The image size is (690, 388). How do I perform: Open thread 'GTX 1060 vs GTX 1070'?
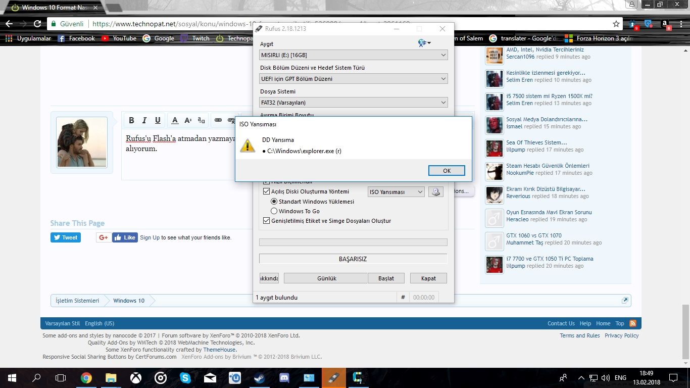(x=534, y=235)
